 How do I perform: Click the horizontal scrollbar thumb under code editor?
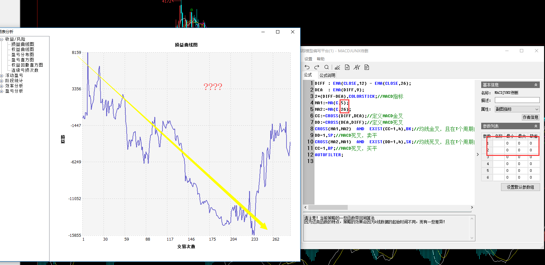tap(328, 207)
